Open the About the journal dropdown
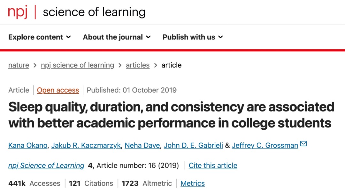This screenshot has height=195, width=345. pos(117,37)
